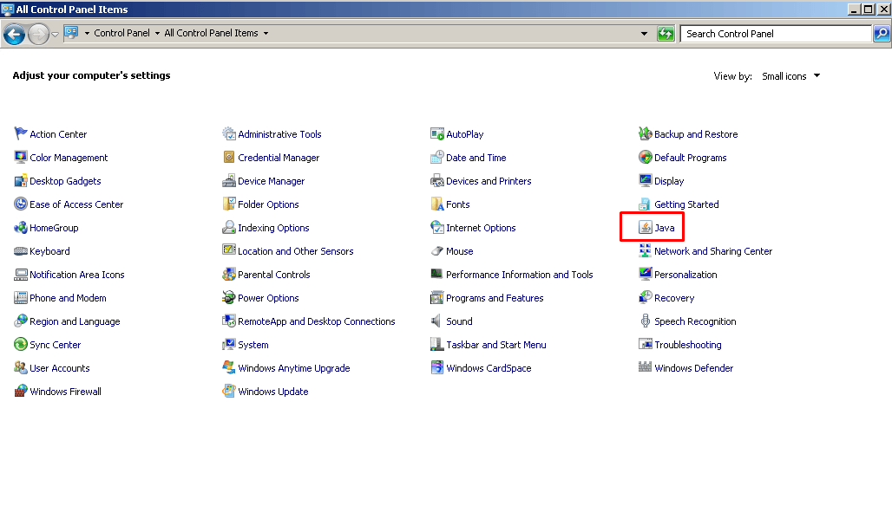892x512 pixels.
Task: Expand the root breadcrumb arrow before Control Panel
Action: pyautogui.click(x=87, y=34)
